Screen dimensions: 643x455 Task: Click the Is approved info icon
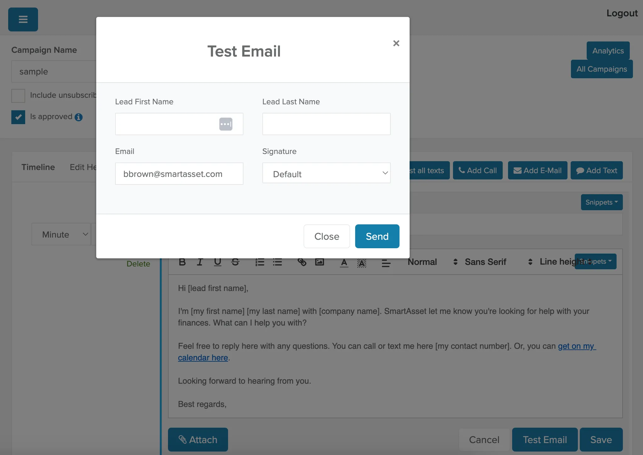click(x=79, y=117)
